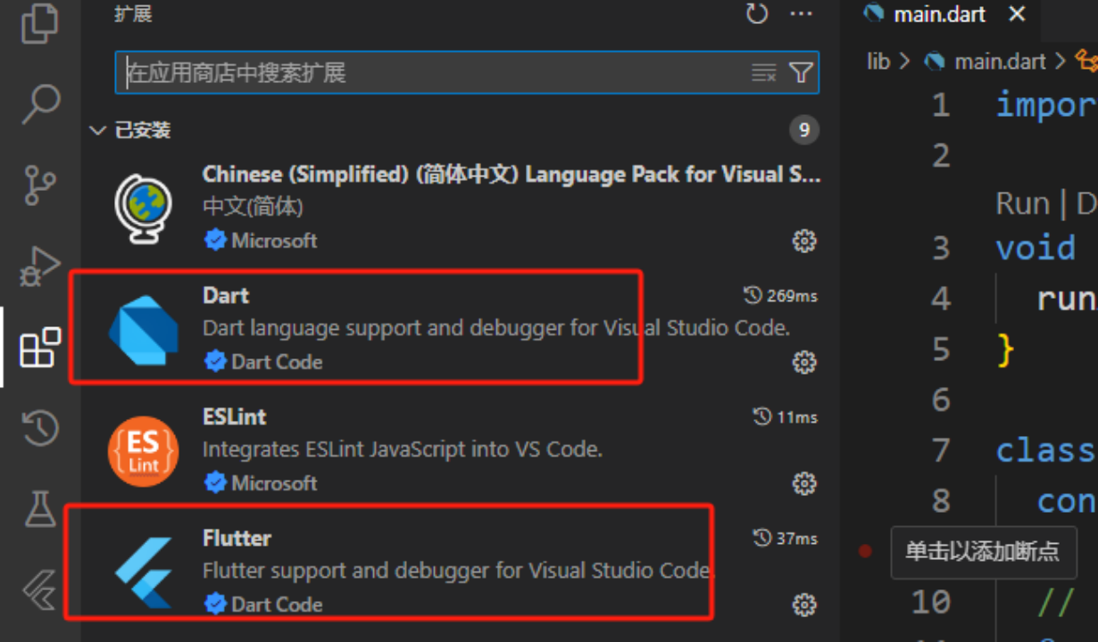Click the Dart description text

coord(496,328)
